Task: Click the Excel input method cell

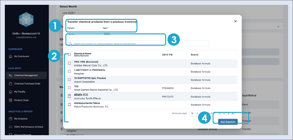Action: point(245,105)
